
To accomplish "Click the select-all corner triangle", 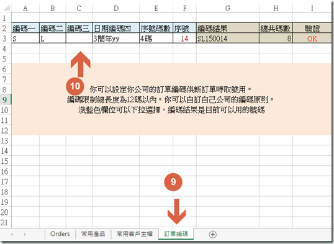I will pyautogui.click(x=6, y=8).
